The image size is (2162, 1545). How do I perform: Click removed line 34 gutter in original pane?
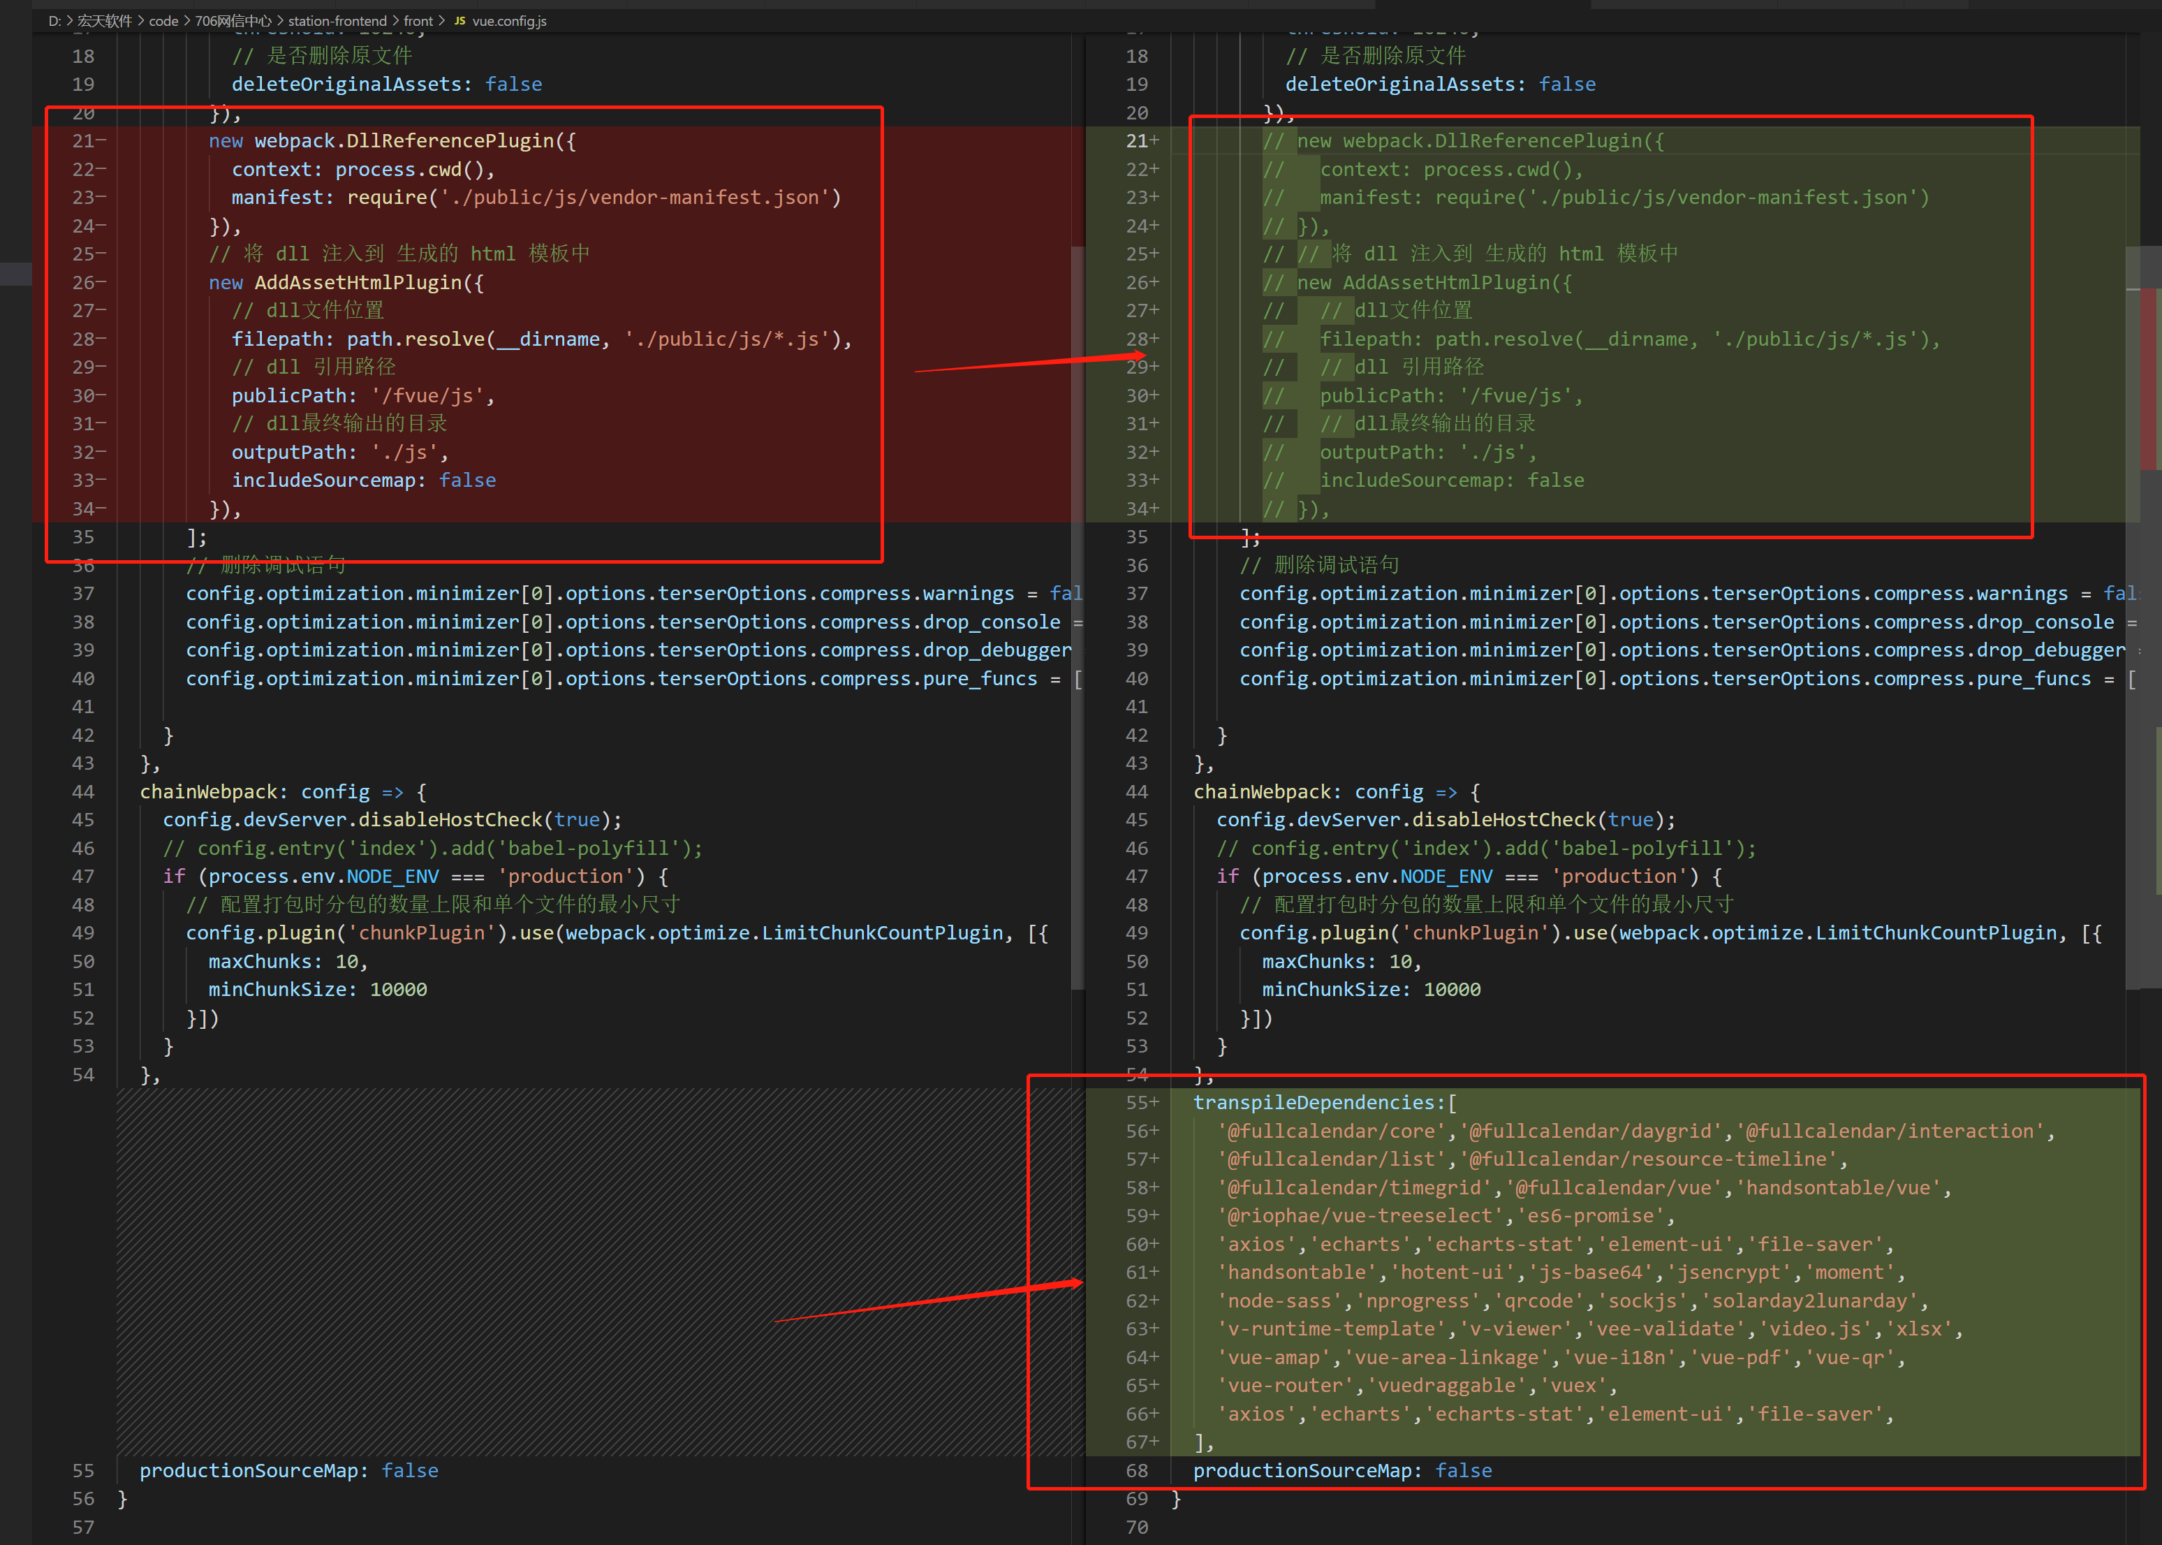point(84,509)
